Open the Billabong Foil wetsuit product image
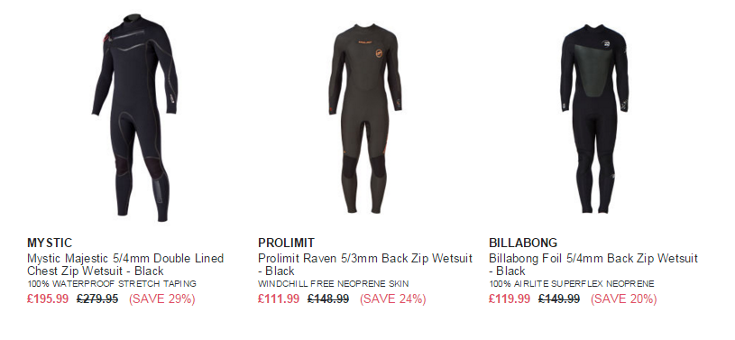 (595, 118)
